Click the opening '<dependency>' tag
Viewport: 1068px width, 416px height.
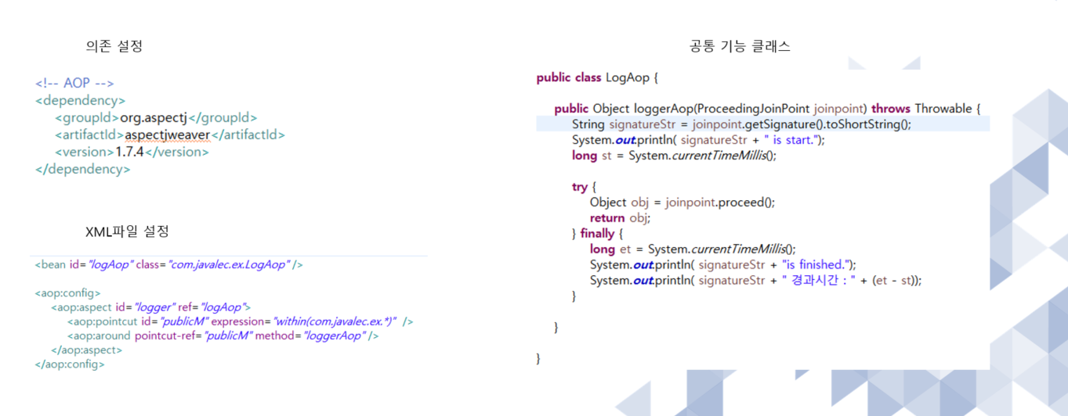tap(80, 100)
